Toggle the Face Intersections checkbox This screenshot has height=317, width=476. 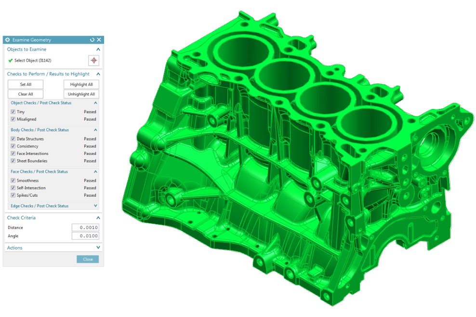click(x=13, y=153)
